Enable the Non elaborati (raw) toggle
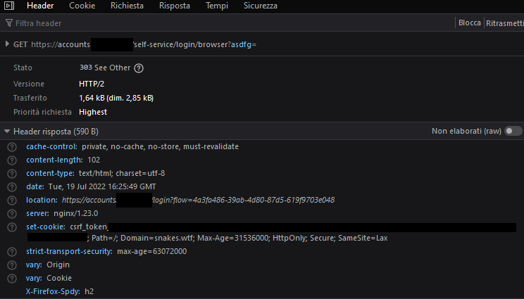Viewport: 524px width, 299px height. tap(513, 131)
